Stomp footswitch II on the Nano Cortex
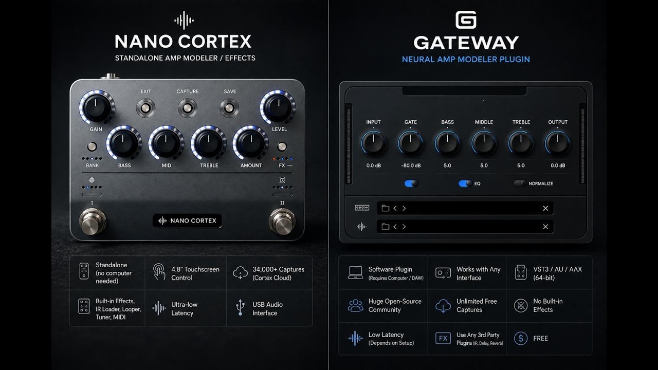The image size is (658, 370). tap(282, 221)
